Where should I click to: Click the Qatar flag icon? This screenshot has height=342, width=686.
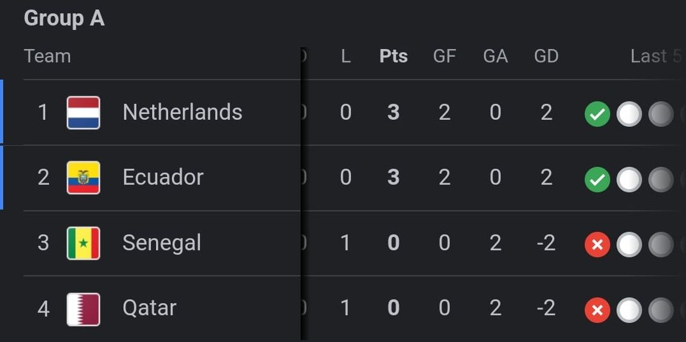[x=83, y=309]
